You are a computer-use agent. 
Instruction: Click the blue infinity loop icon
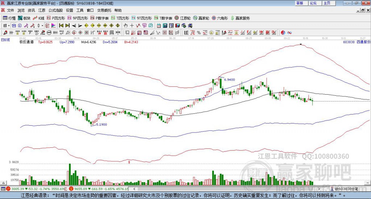(289, 33)
